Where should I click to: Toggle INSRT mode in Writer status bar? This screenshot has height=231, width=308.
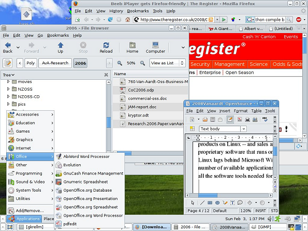[260, 211]
